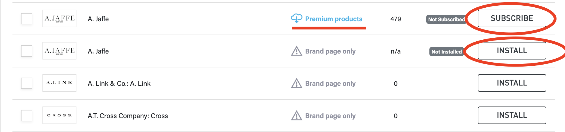Tick checkbox for A. Jaffe Brand page row
This screenshot has width=565, height=132.
(x=27, y=51)
